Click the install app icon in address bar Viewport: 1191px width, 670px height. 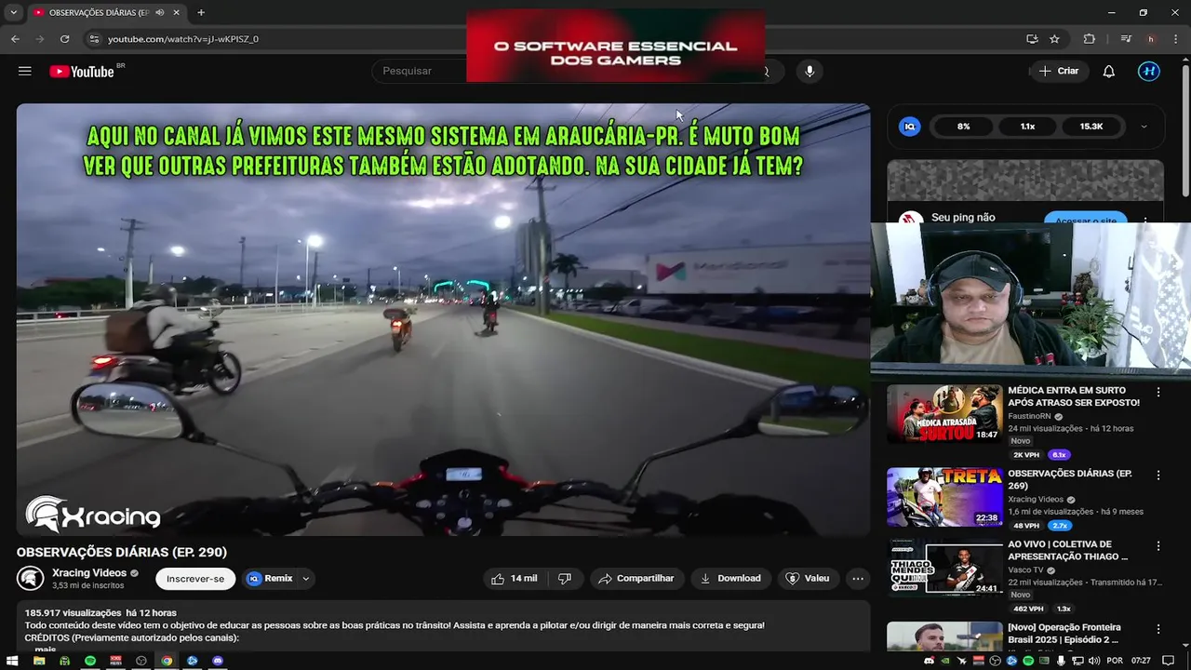pyautogui.click(x=1032, y=39)
